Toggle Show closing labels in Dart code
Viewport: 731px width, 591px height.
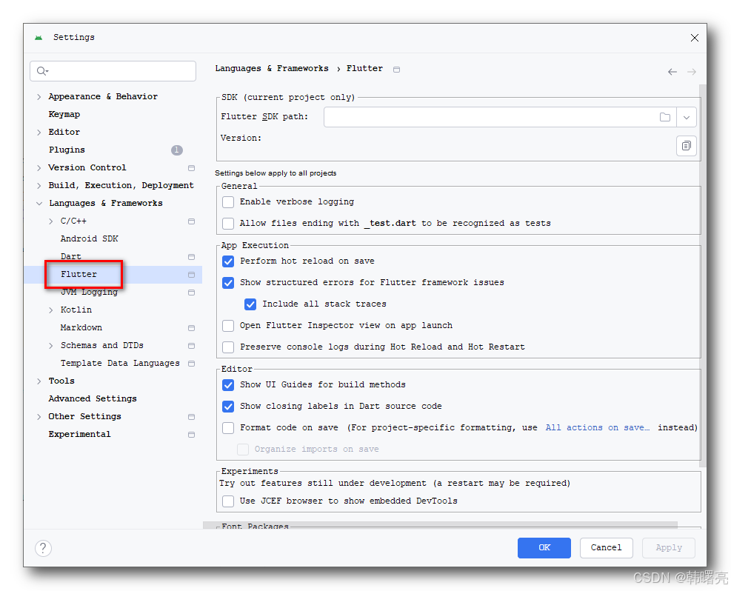coord(228,407)
